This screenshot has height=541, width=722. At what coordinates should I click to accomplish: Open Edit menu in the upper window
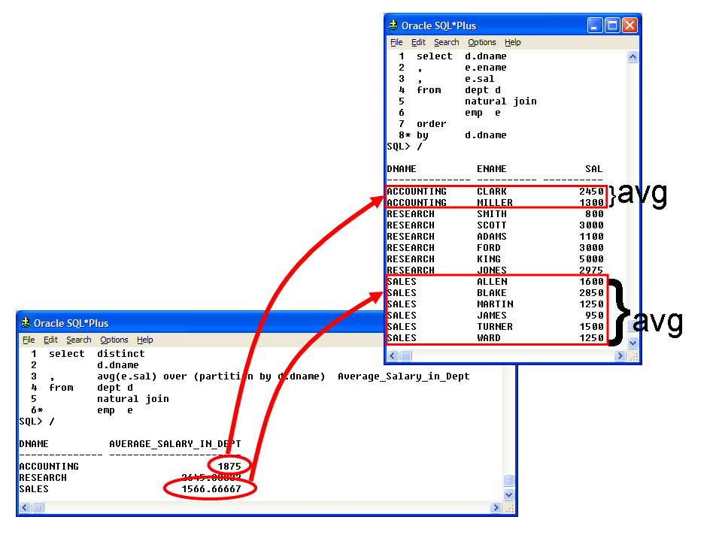click(418, 43)
